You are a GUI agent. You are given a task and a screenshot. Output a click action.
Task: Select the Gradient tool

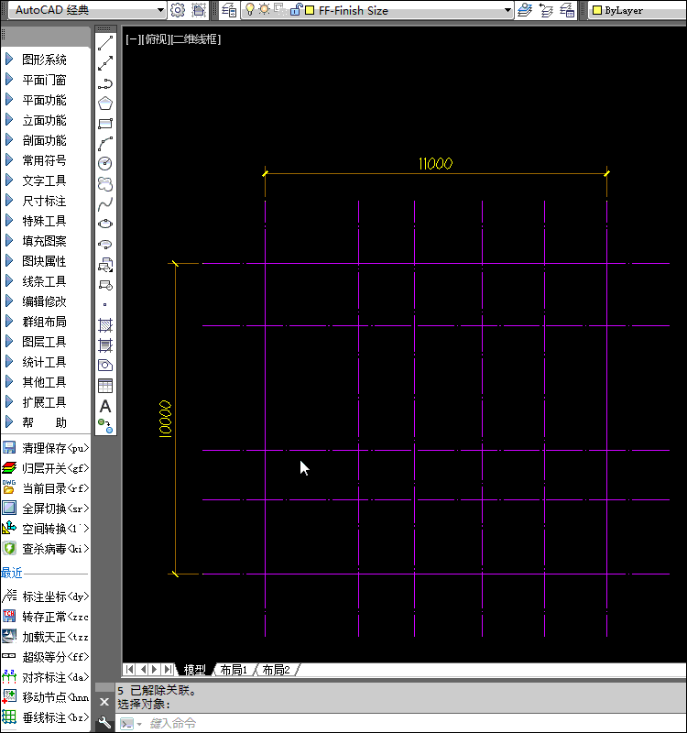pyautogui.click(x=105, y=345)
